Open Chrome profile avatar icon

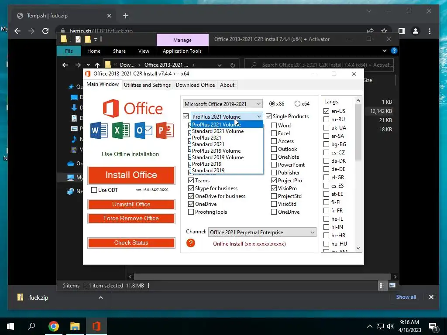[416, 31]
